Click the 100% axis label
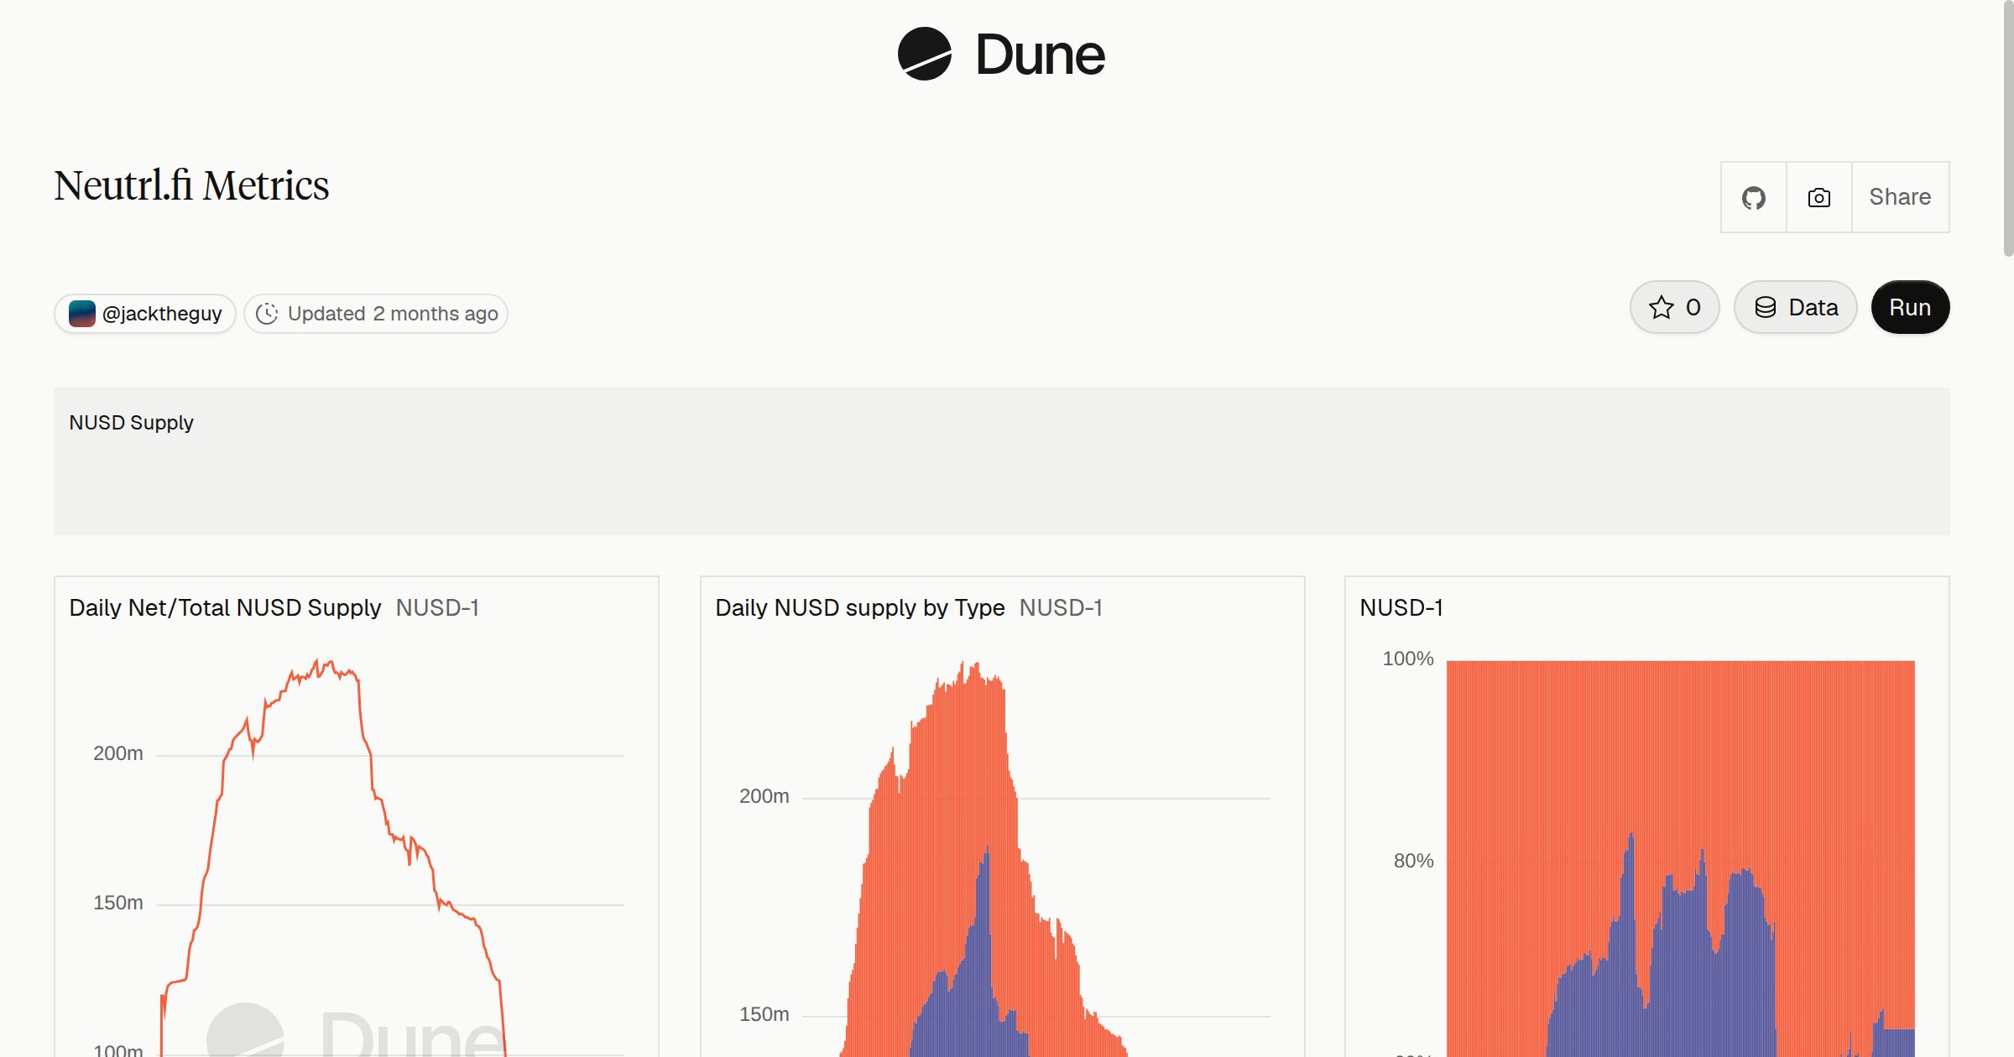 click(x=1408, y=659)
